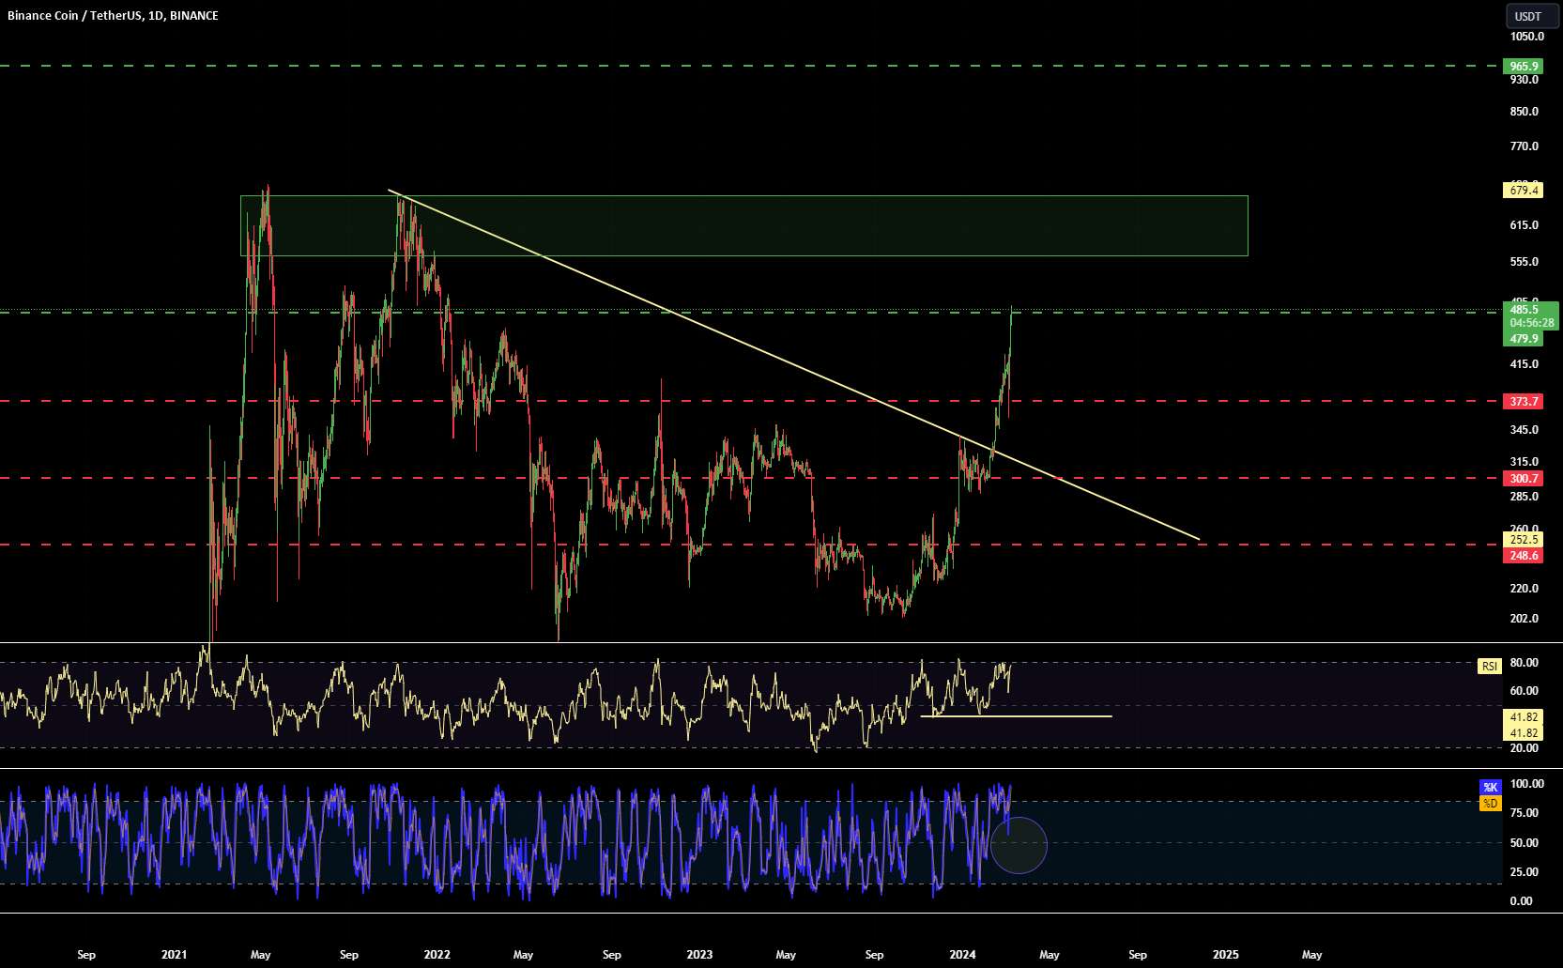Select the blue circle on stochastic pane
The height and width of the screenshot is (968, 1563).
(x=1019, y=845)
